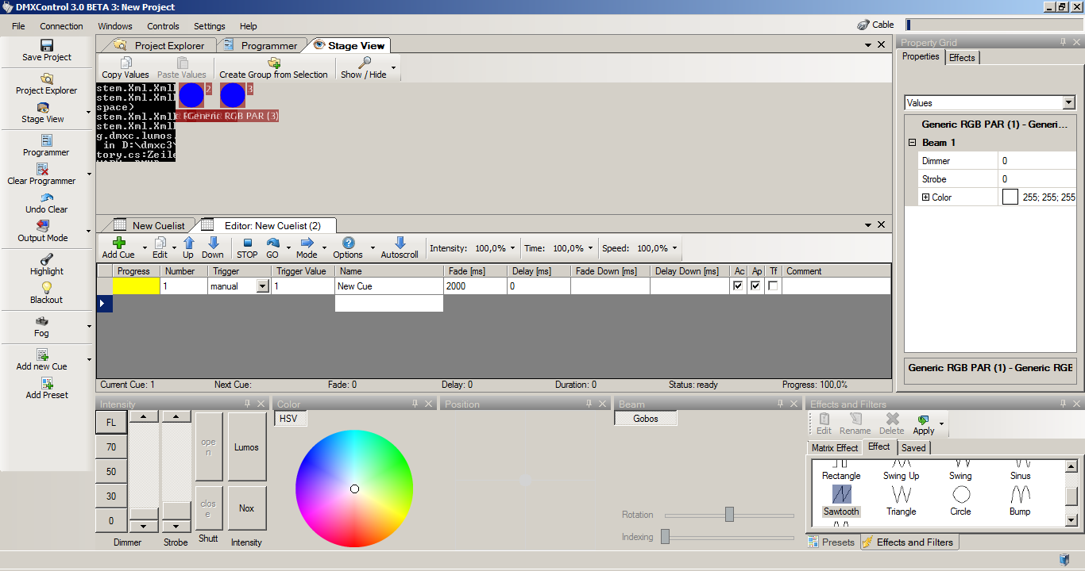Toggle the Ap checkbox for New Cue
This screenshot has height=571, width=1085.
click(x=755, y=286)
